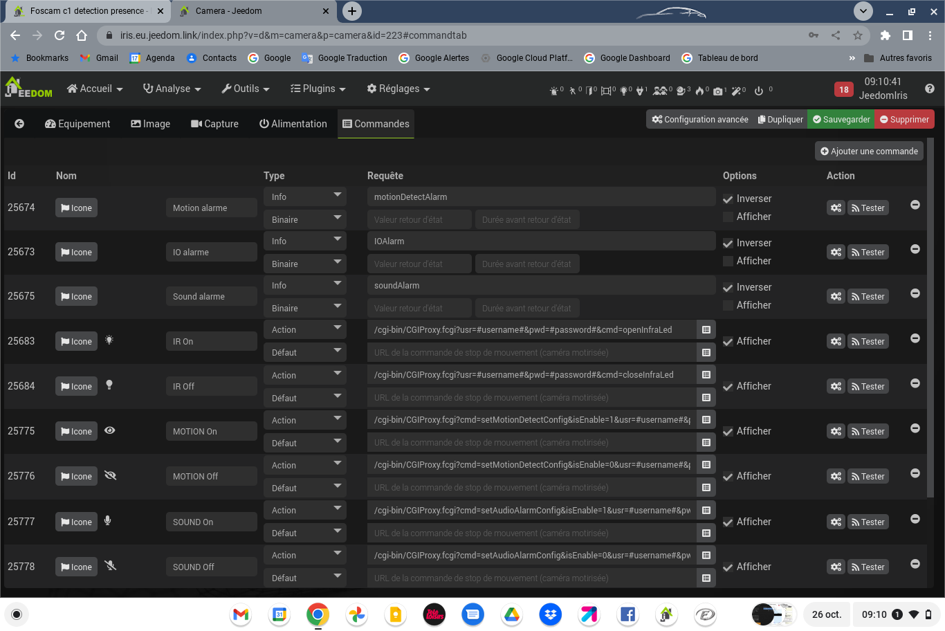Open Chrome extensions puzzle icon
The height and width of the screenshot is (631, 945).
(x=886, y=35)
